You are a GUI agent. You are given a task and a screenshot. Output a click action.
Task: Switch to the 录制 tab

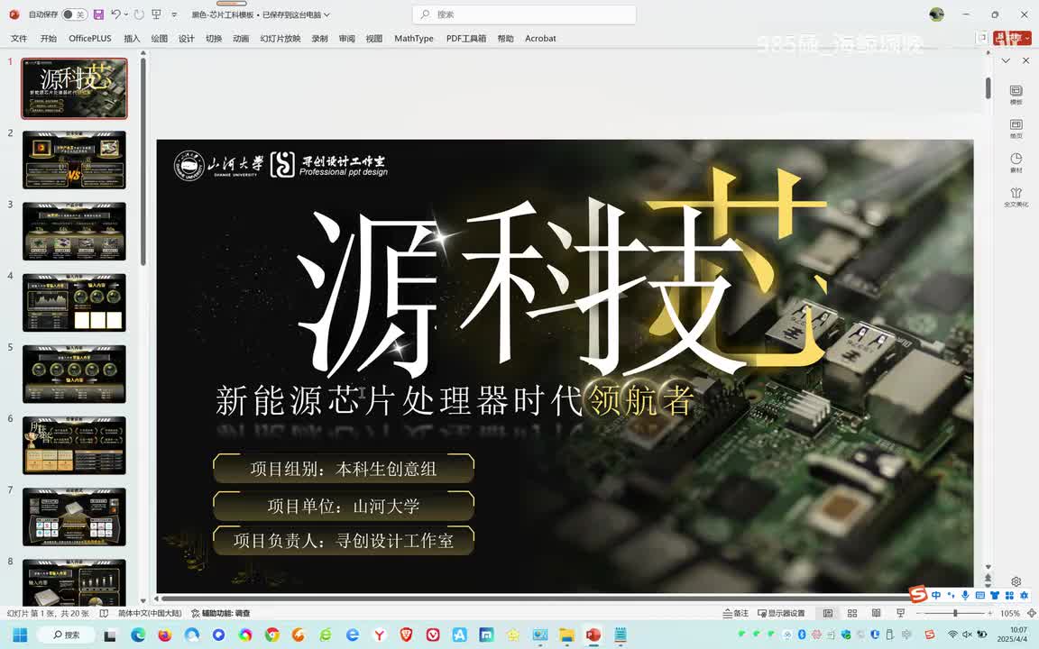coord(319,39)
